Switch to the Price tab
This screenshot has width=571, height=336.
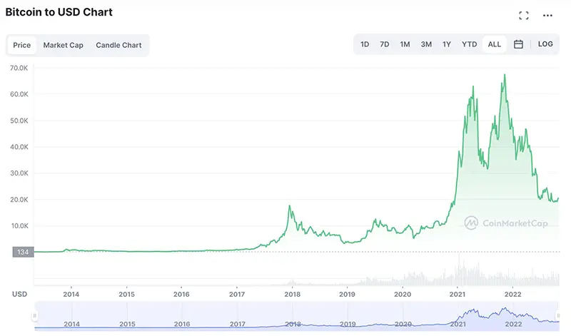(x=22, y=45)
